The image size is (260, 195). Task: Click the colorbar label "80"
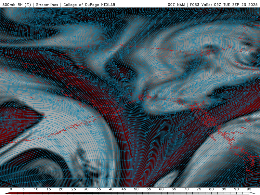tap(212, 189)
